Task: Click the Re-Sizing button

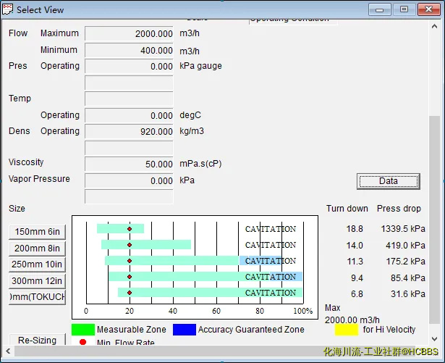Action: coord(37,340)
